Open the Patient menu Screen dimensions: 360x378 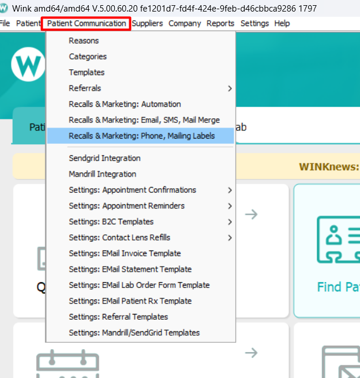pos(28,24)
